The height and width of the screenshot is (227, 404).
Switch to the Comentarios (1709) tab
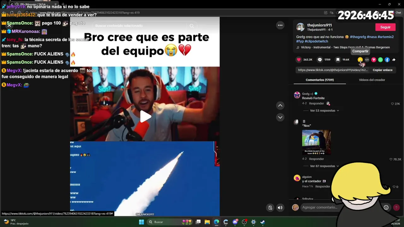tap(320, 80)
